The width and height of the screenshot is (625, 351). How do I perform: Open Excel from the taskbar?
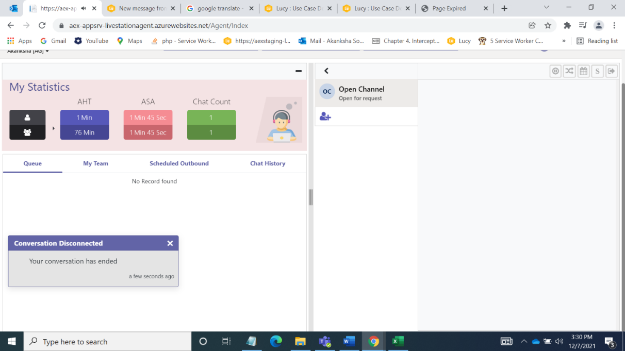397,341
